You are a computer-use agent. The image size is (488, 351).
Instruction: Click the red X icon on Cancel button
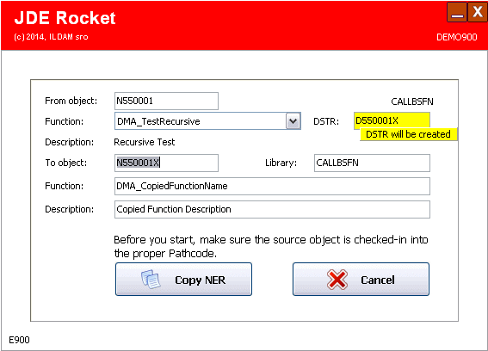click(x=337, y=279)
